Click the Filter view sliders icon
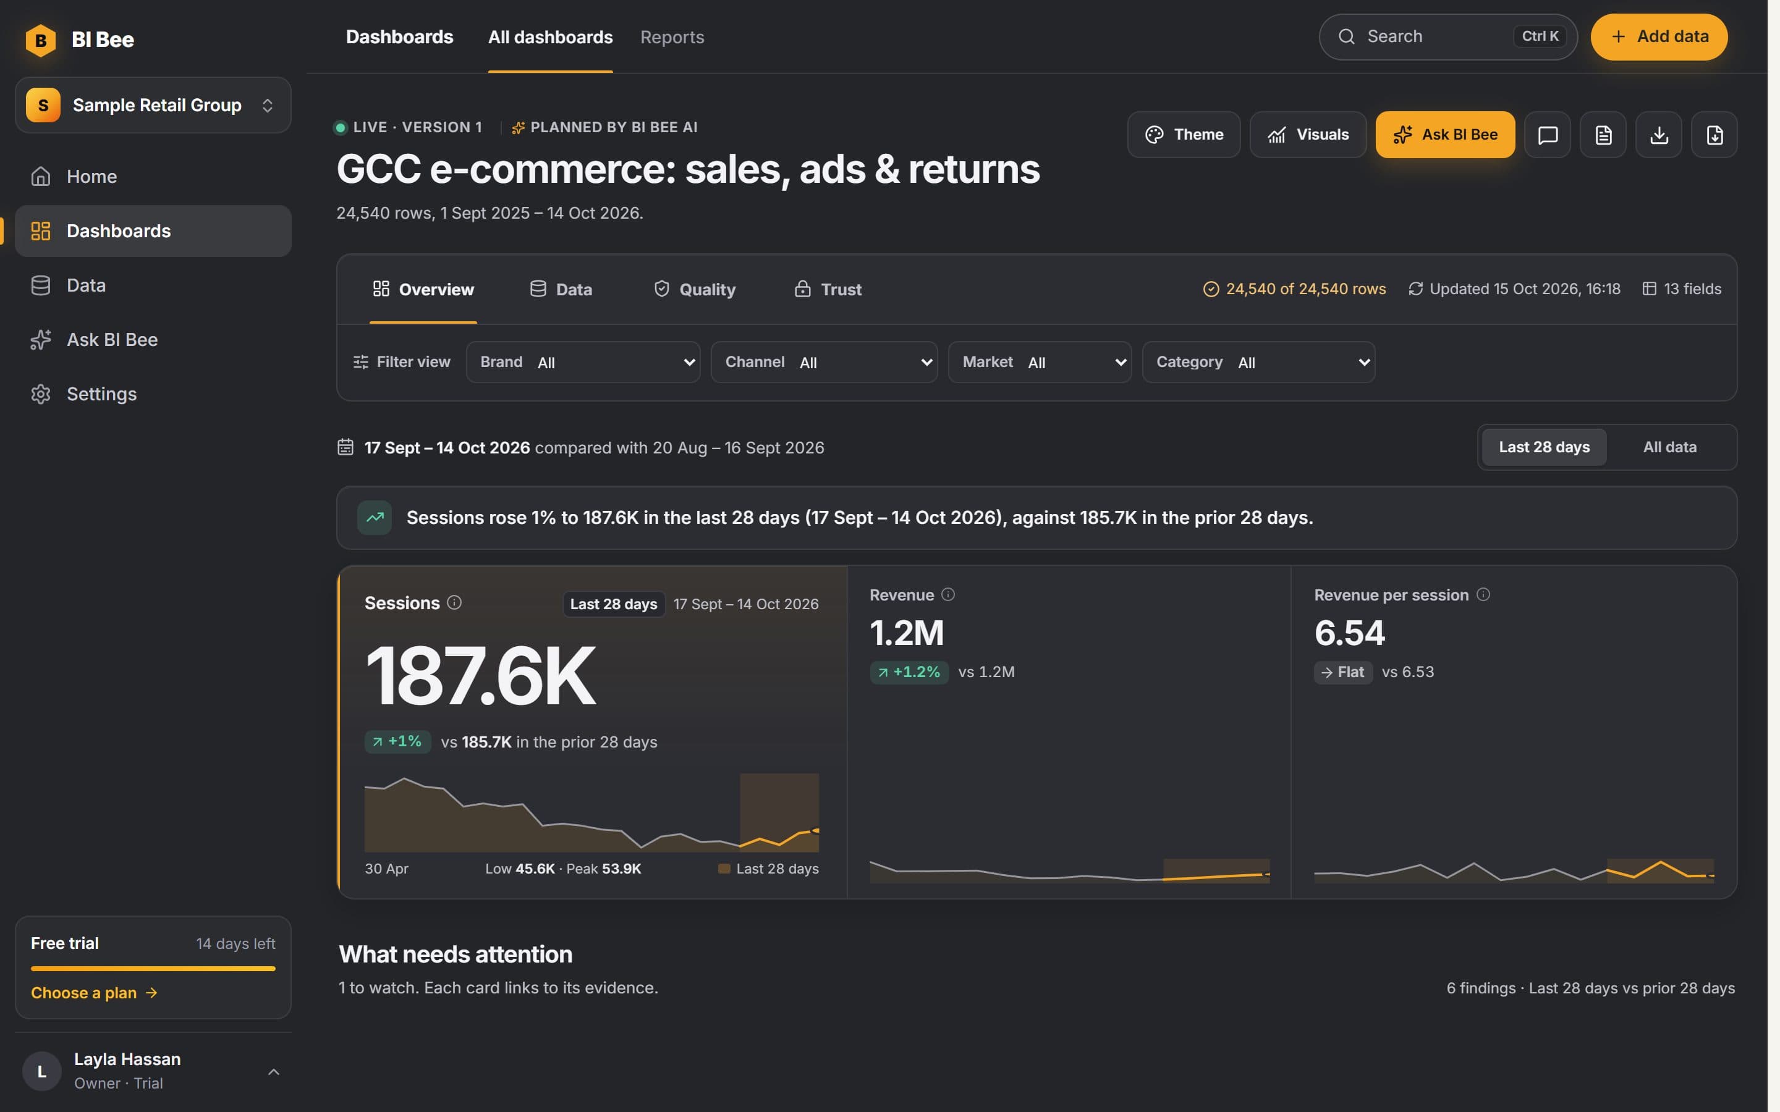Viewport: 1780px width, 1112px height. 360,362
